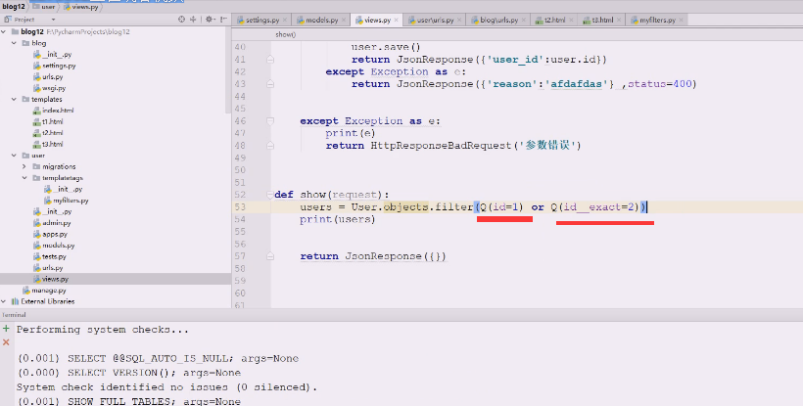The height and width of the screenshot is (406, 803).
Task: Click the Terminal panel title label
Action: pyautogui.click(x=14, y=314)
